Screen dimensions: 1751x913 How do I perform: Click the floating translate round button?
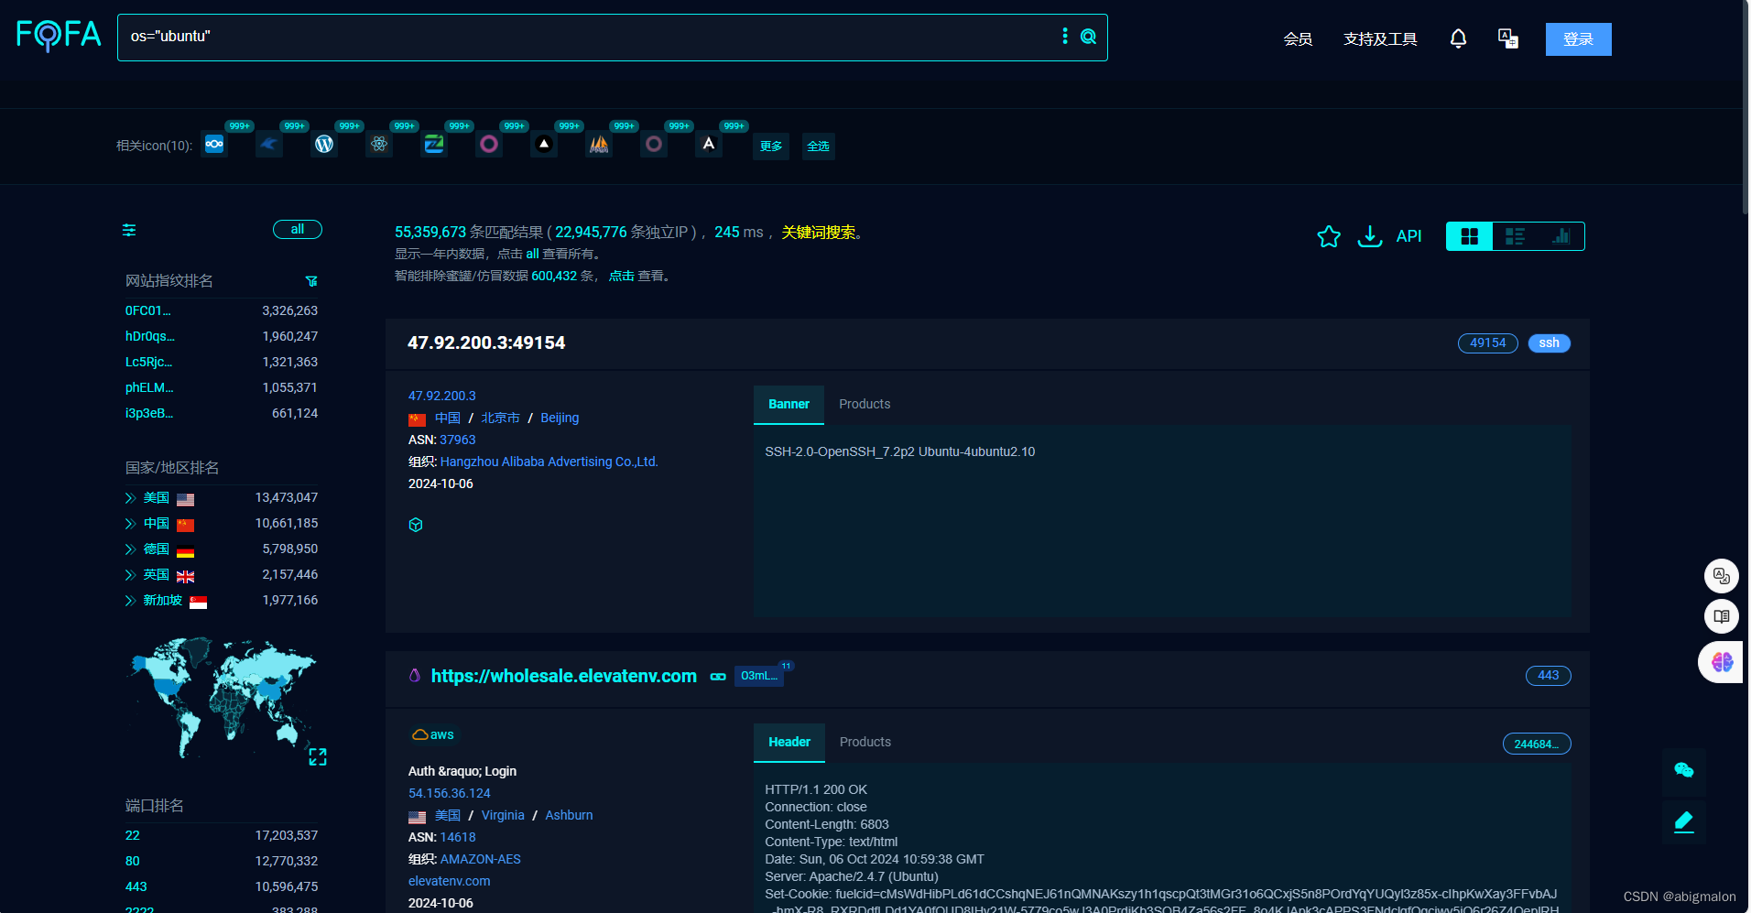tap(1721, 576)
